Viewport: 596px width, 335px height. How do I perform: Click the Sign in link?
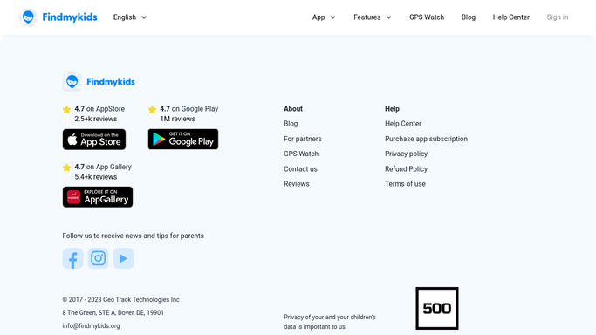558,17
